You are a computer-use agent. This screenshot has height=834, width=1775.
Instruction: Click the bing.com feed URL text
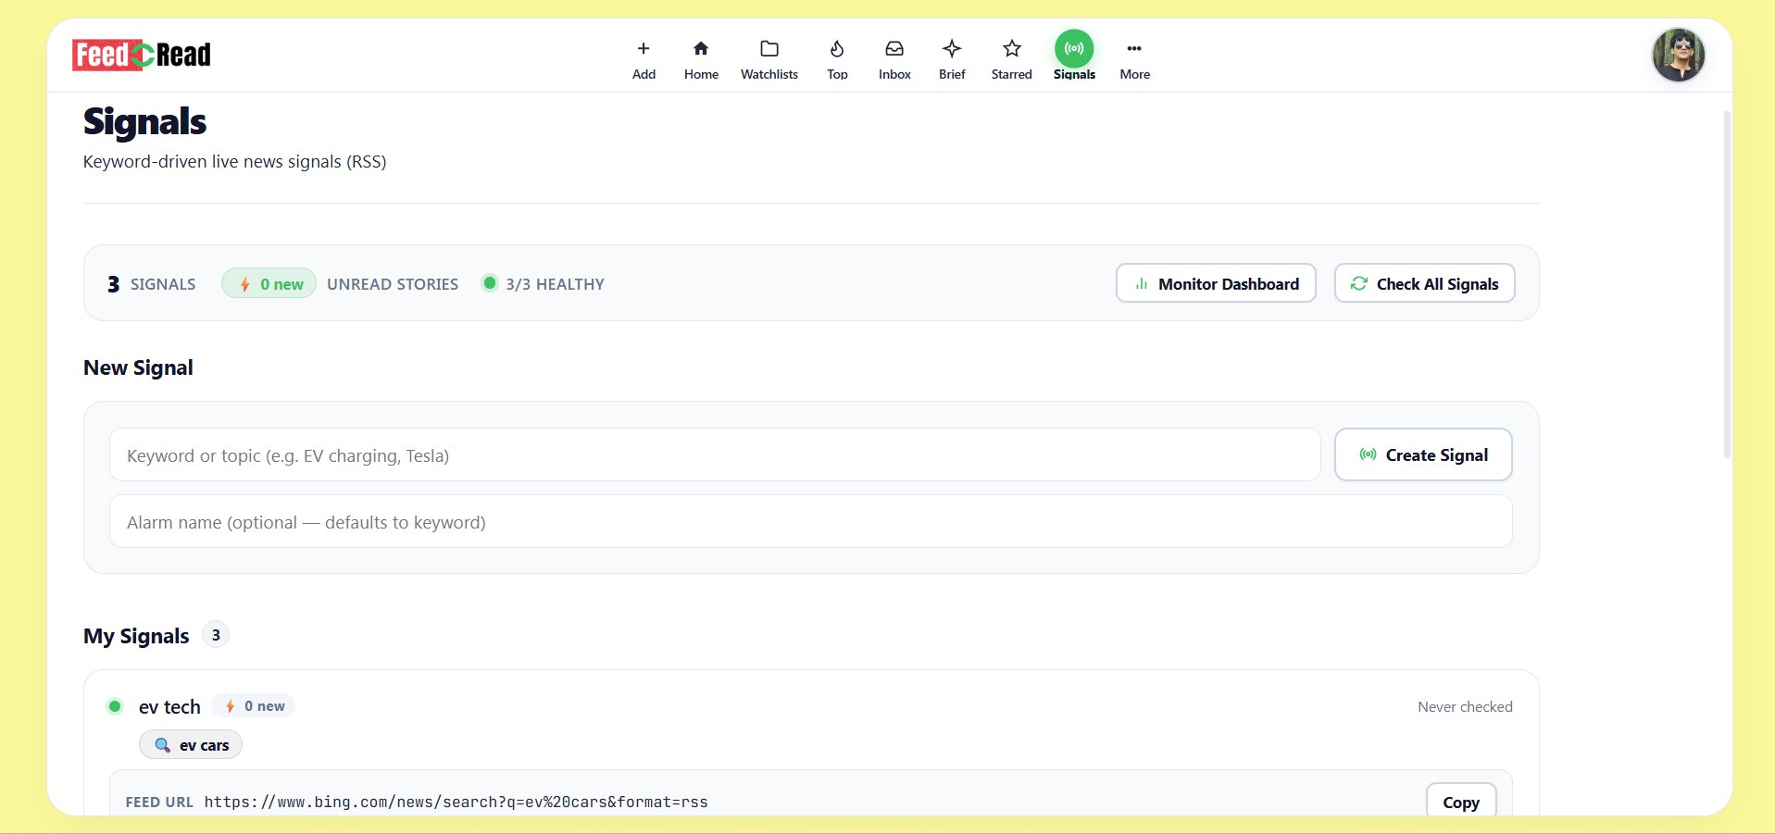456,803
